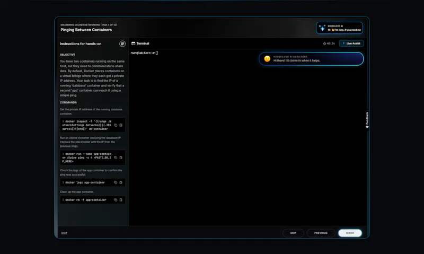Screen dimensions: 424x254
Task: Click the 'docker rm -f app-container' command text
Action: tap(86, 200)
